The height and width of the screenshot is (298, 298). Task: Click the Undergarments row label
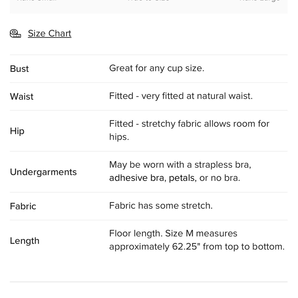pos(43,172)
